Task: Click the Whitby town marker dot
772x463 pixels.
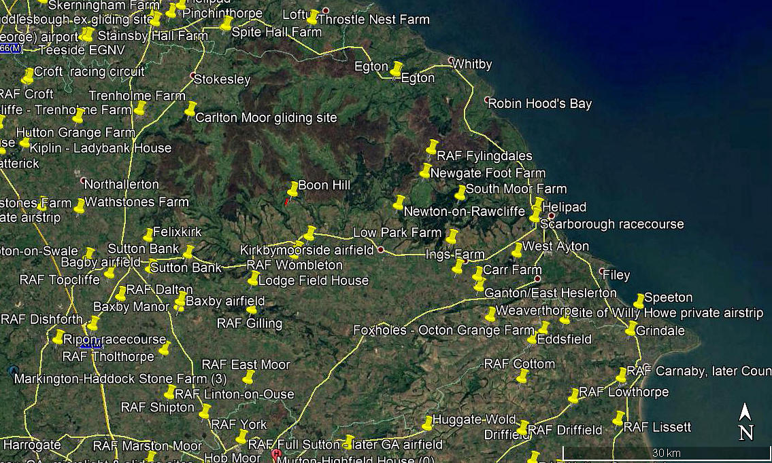Action: tap(452, 60)
